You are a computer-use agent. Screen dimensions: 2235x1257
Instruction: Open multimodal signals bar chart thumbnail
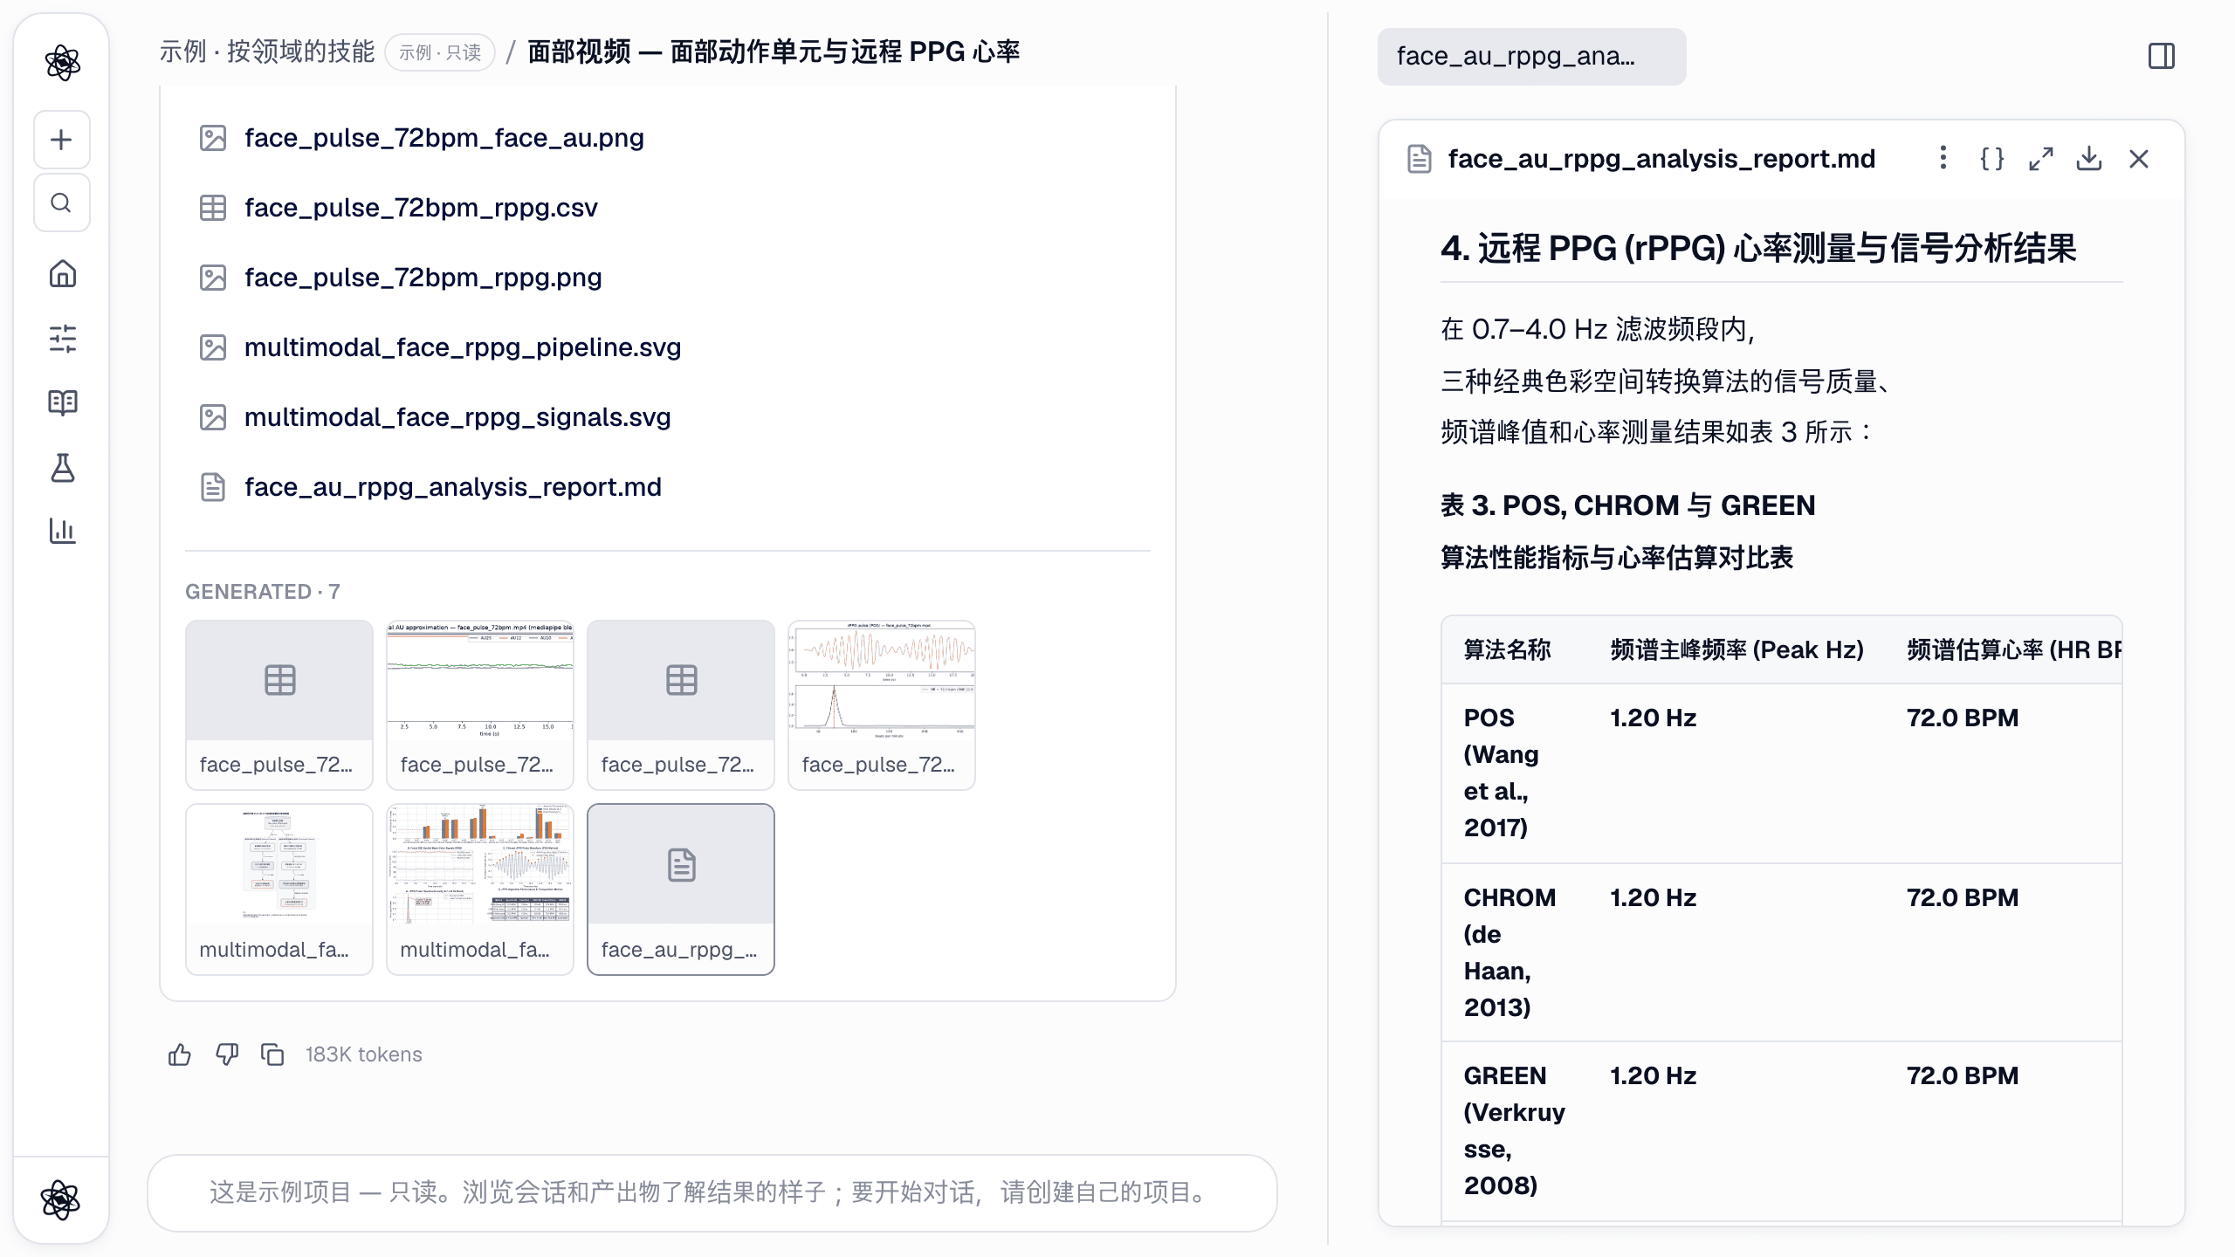coord(480,889)
